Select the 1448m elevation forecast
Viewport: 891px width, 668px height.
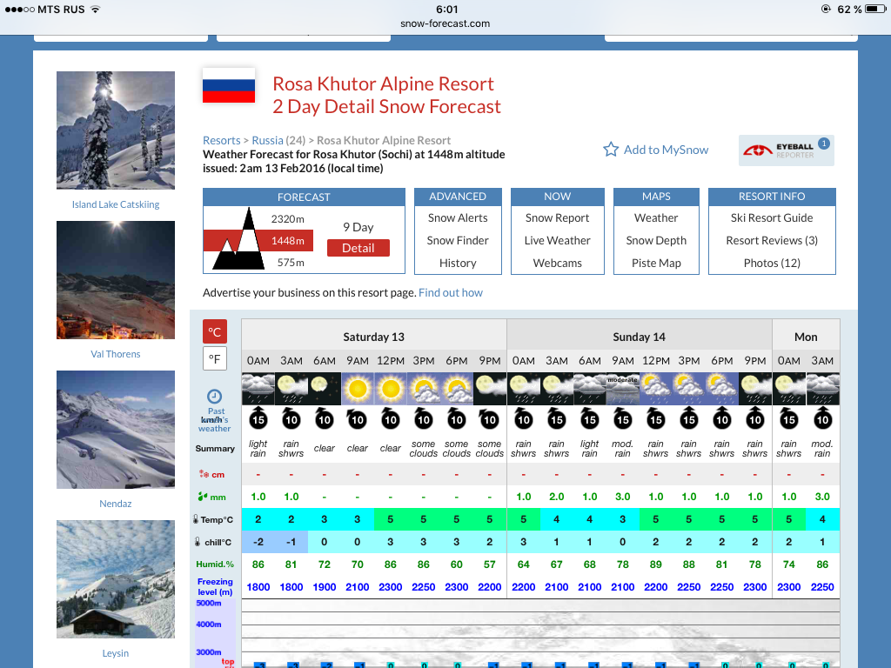pyautogui.click(x=287, y=240)
